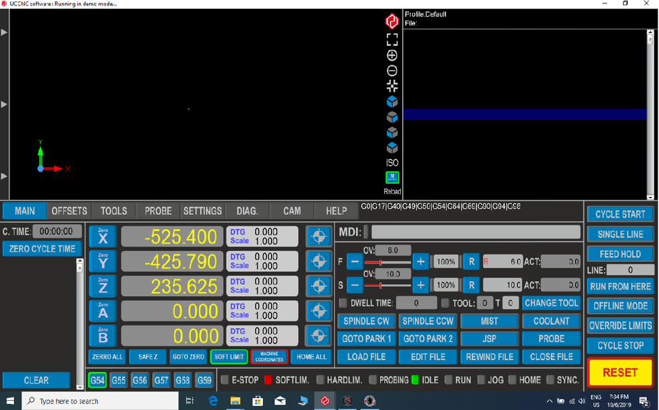This screenshot has height=410, width=659.
Task: Zoom out the toolpath viewer
Action: point(392,71)
